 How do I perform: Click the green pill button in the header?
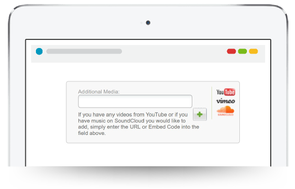[242, 51]
